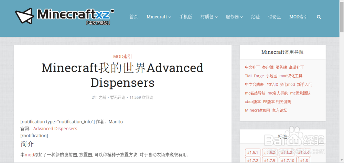
Task: Open the 暂无评论 comments link
Action: [118, 97]
